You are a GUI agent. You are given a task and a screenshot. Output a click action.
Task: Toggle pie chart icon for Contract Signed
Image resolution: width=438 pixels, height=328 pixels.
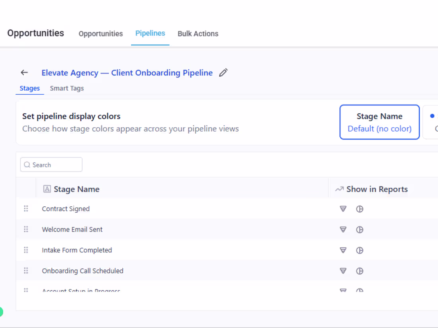(x=360, y=209)
